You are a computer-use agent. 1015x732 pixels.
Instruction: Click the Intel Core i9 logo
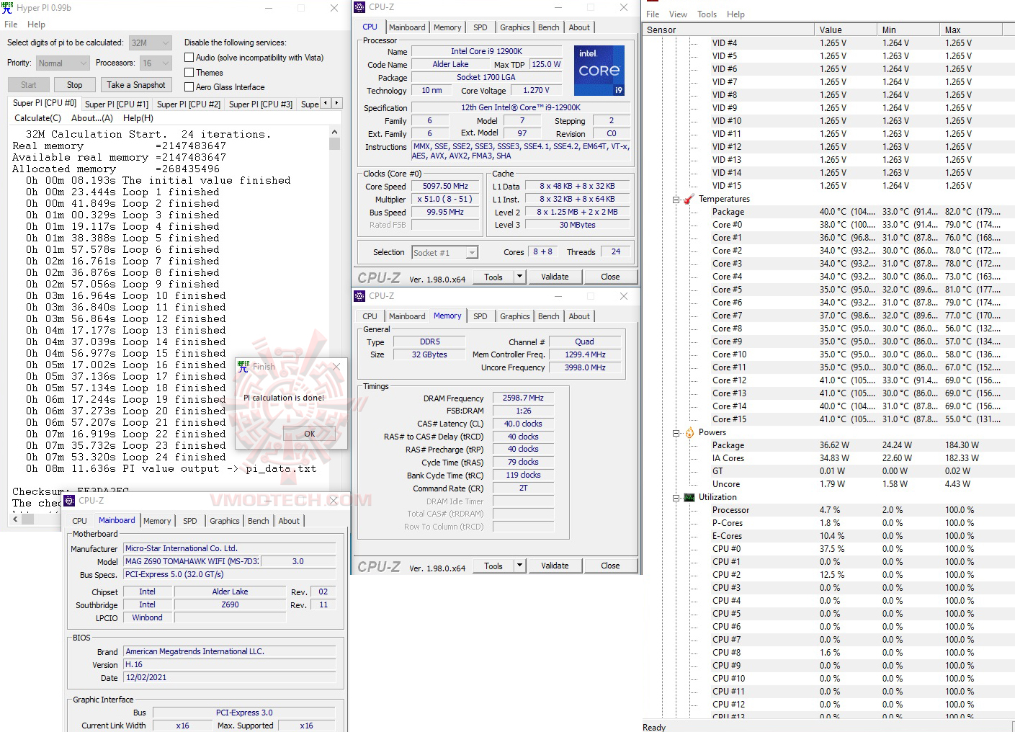click(x=599, y=71)
